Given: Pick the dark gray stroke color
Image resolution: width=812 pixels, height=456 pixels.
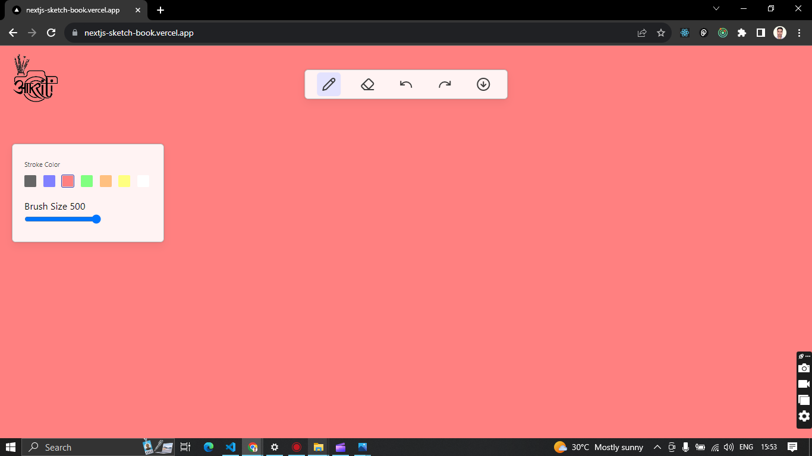Looking at the screenshot, I should coord(30,181).
